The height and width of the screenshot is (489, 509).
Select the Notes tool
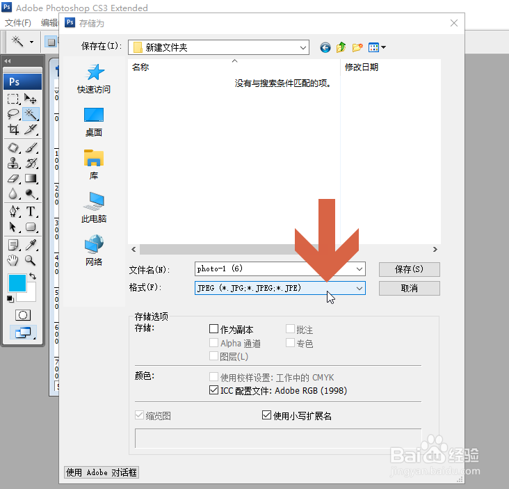[x=13, y=245]
